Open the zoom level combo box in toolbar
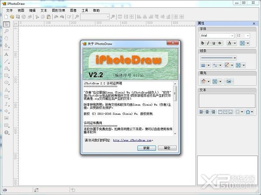 (x=95, y=17)
